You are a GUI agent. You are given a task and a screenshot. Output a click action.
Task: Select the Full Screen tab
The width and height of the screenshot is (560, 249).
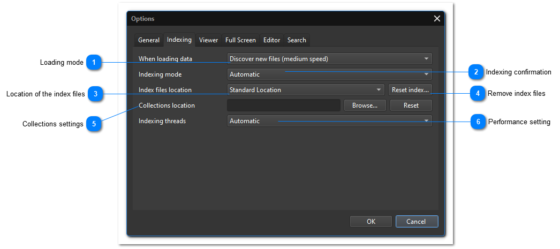pyautogui.click(x=240, y=40)
